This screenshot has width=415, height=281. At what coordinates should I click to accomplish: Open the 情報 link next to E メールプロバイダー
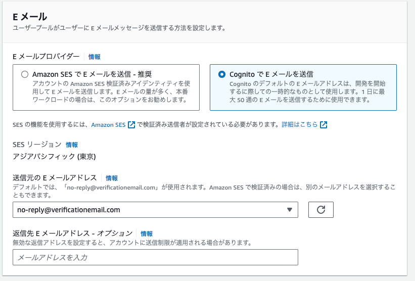point(94,57)
